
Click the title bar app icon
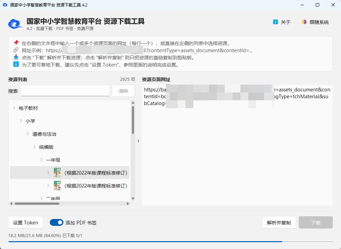[x=5, y=5]
